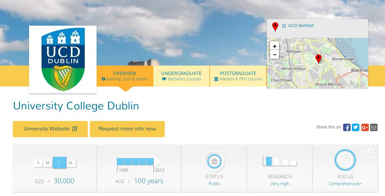Image resolution: width=385 pixels, height=196 pixels.
Task: Zoom in on the map
Action: [x=275, y=46]
